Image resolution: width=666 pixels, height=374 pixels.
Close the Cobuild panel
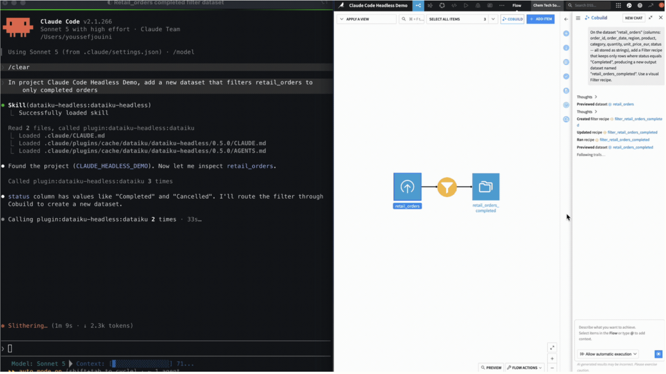(x=660, y=18)
